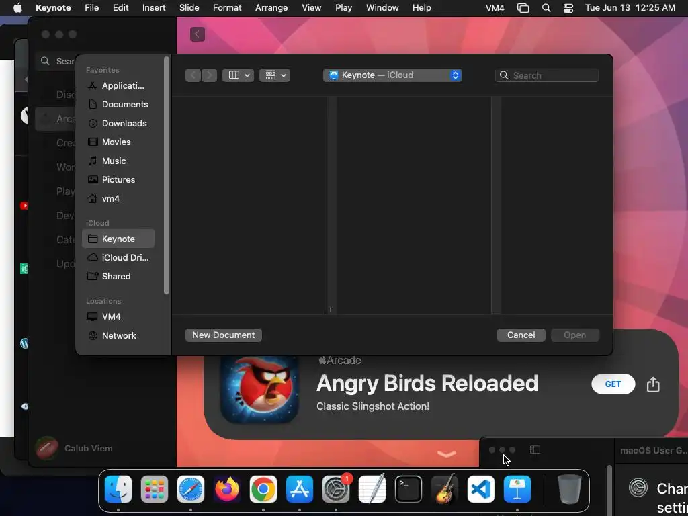Viewport: 688px width, 516px height.
Task: Open GarageBand from the Dock
Action: (445, 489)
